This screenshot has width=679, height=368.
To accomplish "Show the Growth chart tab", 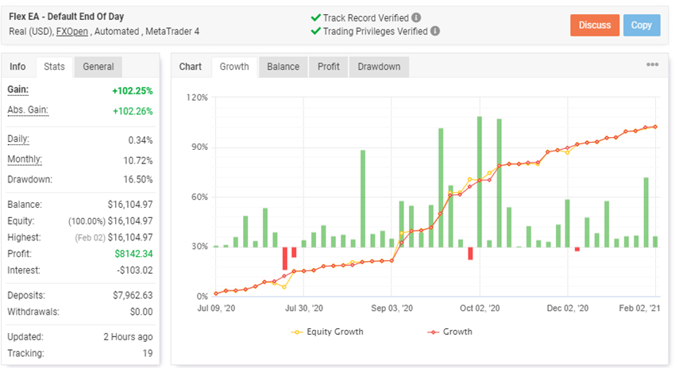I will point(234,67).
